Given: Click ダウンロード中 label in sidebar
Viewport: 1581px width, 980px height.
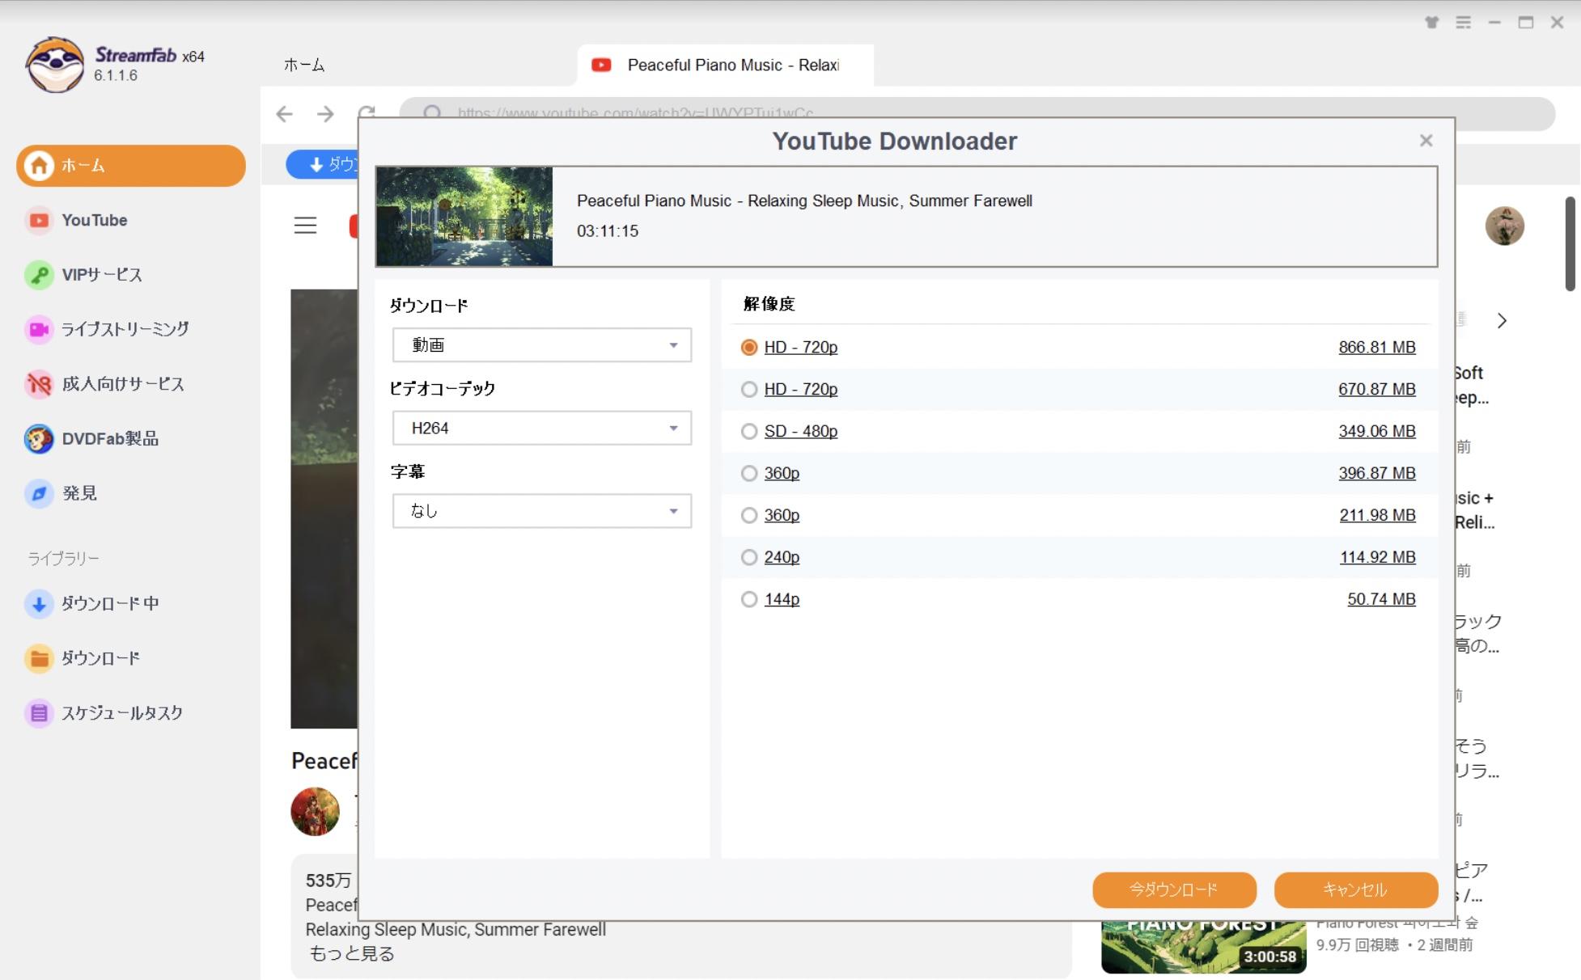Looking at the screenshot, I should click(110, 604).
